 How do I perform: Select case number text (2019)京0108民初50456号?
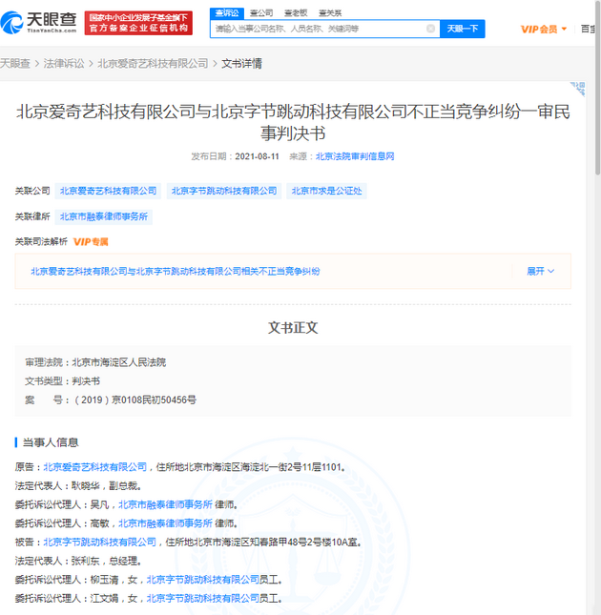135,400
